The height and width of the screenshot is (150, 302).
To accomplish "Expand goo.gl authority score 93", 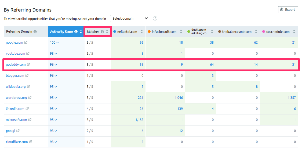I will pyautogui.click(x=53, y=131).
